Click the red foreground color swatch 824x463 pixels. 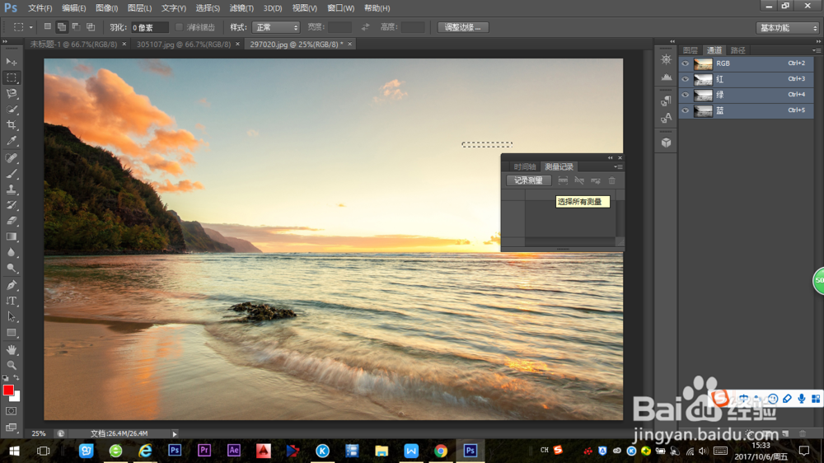8,390
